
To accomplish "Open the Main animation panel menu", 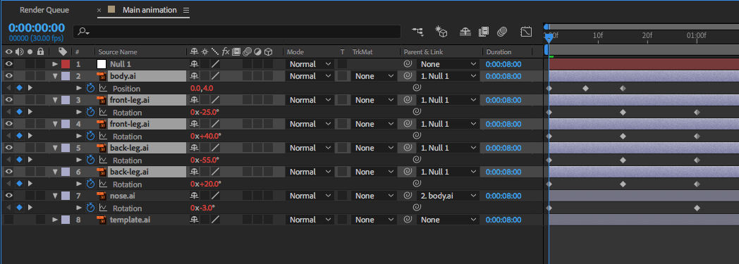I will (x=185, y=10).
